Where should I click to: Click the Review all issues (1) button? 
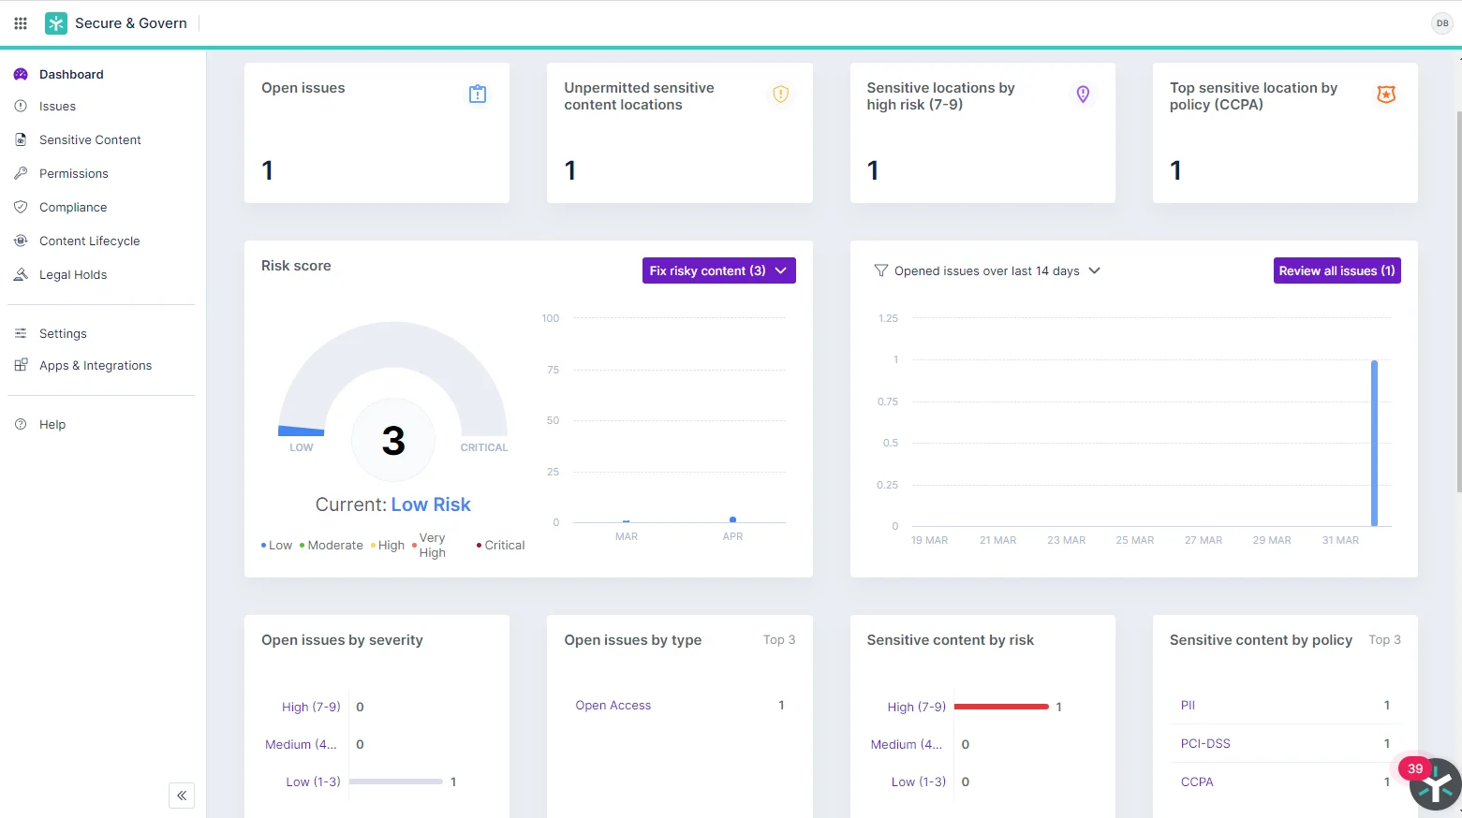1336,270
